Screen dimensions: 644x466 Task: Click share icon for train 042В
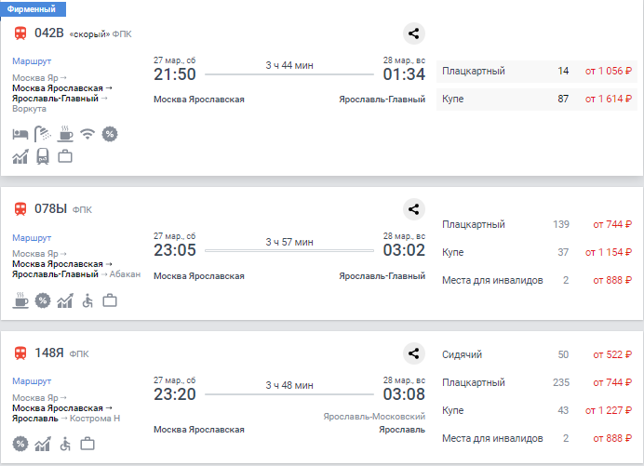[414, 34]
